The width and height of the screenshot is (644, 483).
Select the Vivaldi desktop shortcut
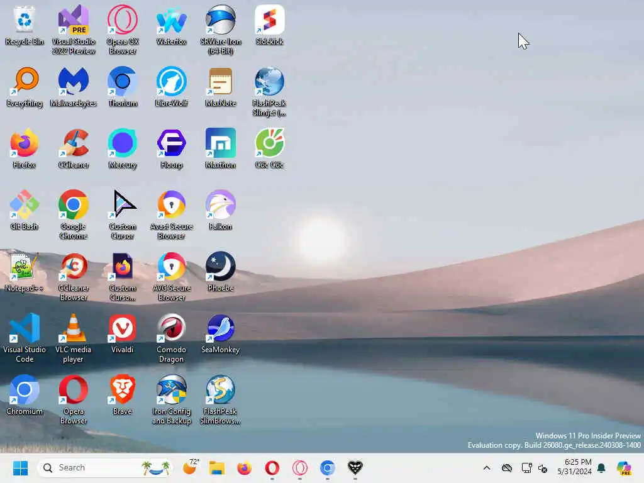pos(123,333)
